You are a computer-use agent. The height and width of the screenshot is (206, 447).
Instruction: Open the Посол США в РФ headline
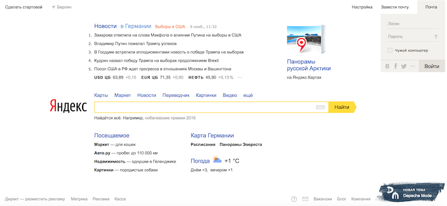click(x=163, y=69)
